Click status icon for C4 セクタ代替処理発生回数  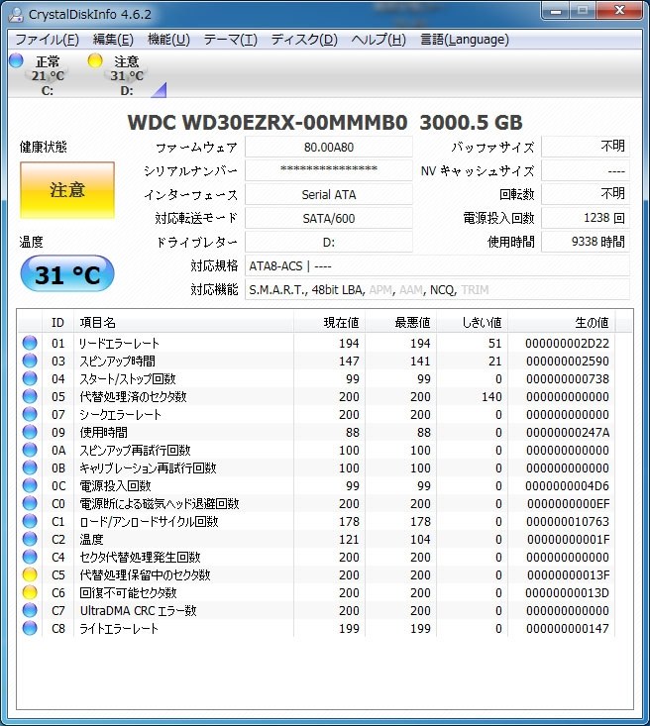click(30, 557)
